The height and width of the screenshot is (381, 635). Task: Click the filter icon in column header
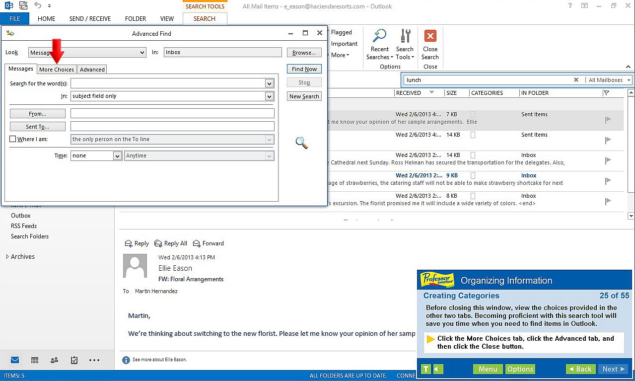tap(606, 93)
